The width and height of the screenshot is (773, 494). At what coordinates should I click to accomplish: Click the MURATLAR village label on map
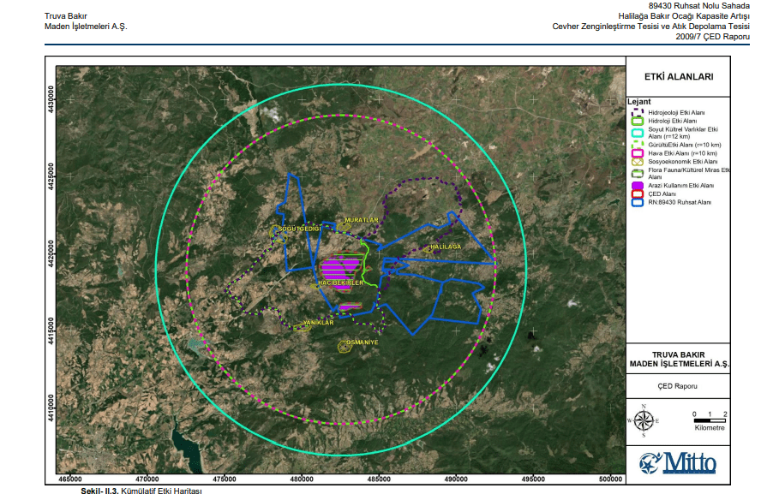click(361, 220)
